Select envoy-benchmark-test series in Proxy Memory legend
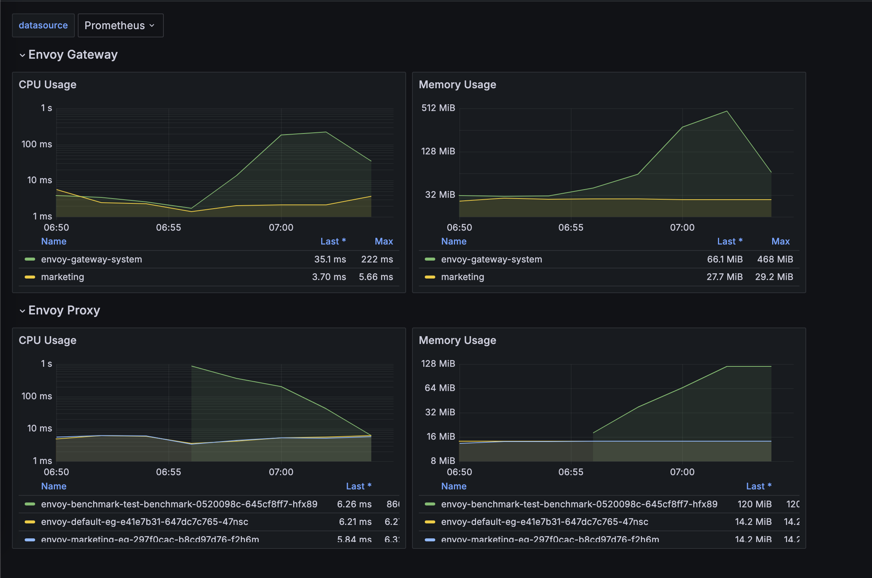 coord(579,504)
